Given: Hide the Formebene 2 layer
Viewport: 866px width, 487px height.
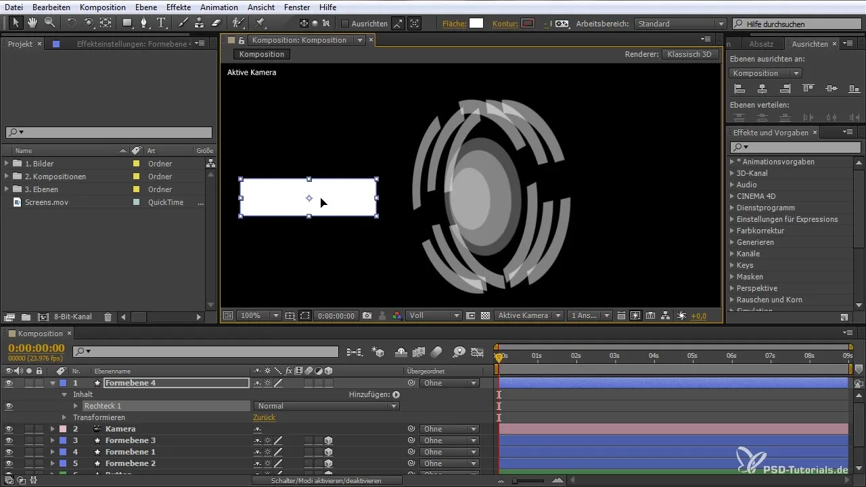Looking at the screenshot, I should click(9, 463).
